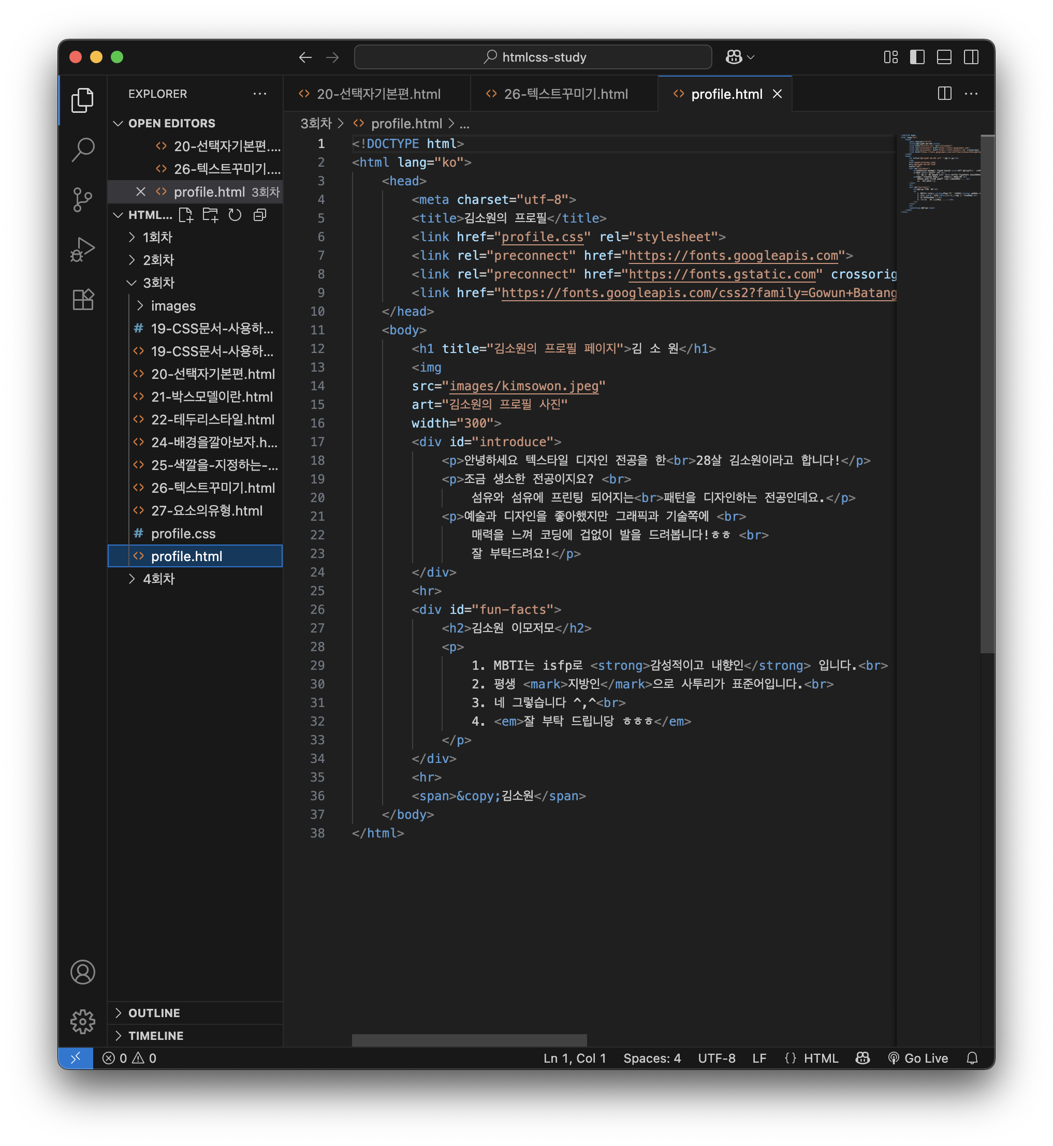Viewport: 1053px width, 1146px height.
Task: Expand the 4회차 folder
Action: (x=158, y=579)
